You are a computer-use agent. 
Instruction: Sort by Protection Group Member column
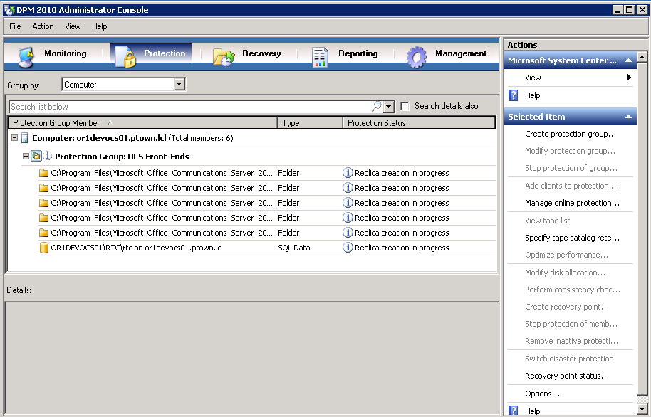pyautogui.click(x=142, y=123)
